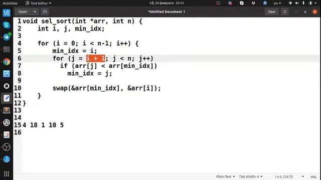Click the '4 18 1 10 5' line
This screenshot has height=180, width=321.
coord(43,125)
